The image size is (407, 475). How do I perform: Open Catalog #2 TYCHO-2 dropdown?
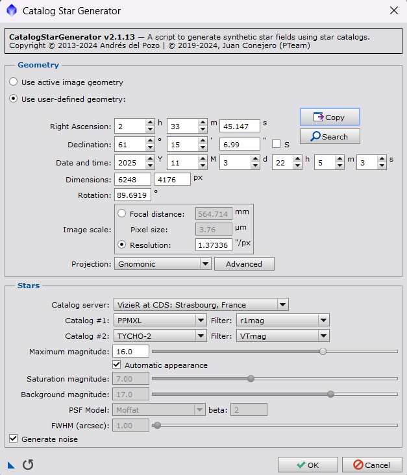[160, 336]
